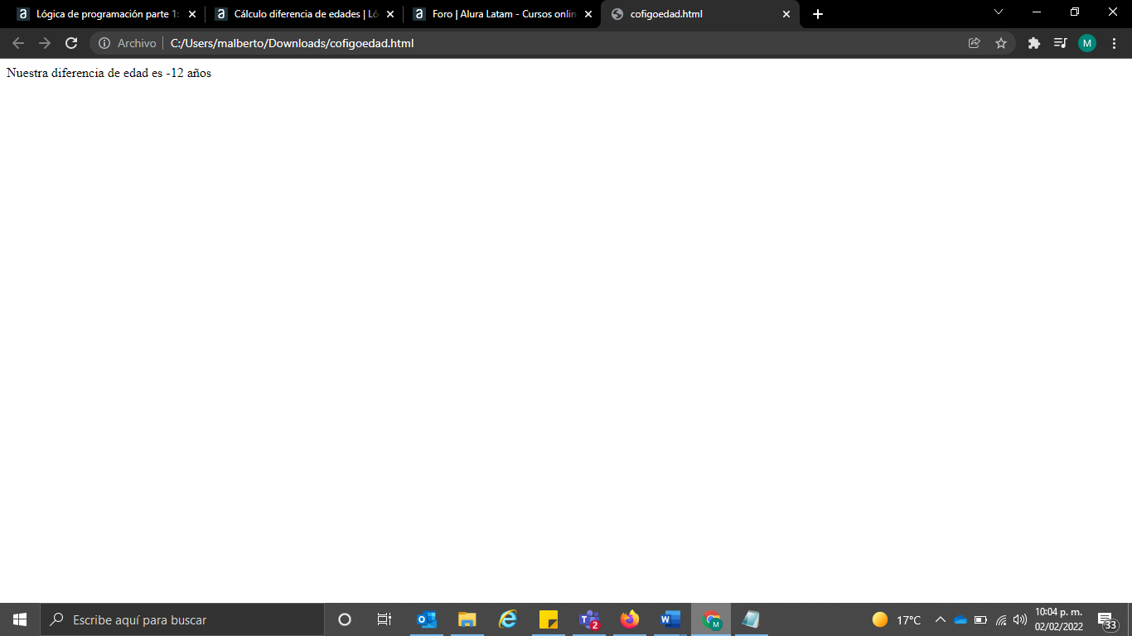Bookmark the page with the star icon

(x=1001, y=43)
